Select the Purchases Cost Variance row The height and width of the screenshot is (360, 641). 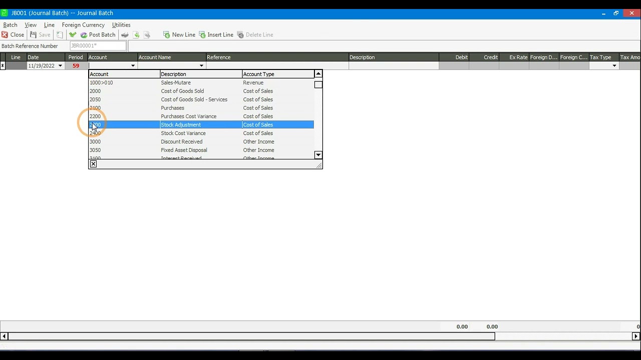(x=201, y=116)
